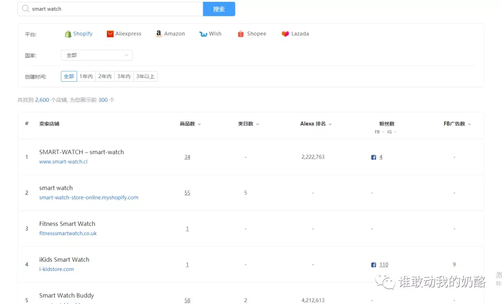Select 1年内 creation time filter

pos(86,76)
